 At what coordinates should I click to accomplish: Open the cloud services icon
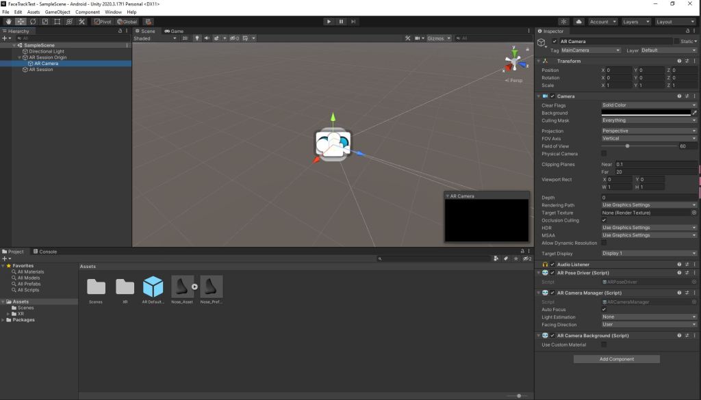click(578, 22)
